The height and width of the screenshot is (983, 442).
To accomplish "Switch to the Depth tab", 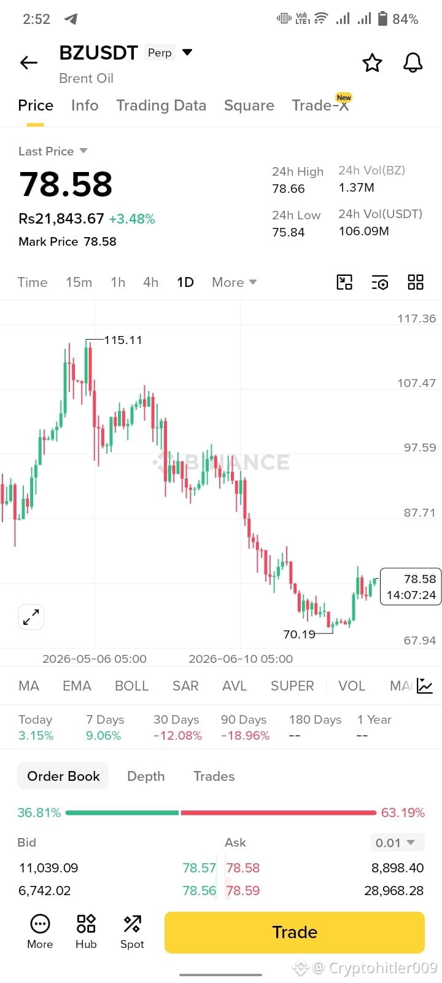I will (x=146, y=776).
